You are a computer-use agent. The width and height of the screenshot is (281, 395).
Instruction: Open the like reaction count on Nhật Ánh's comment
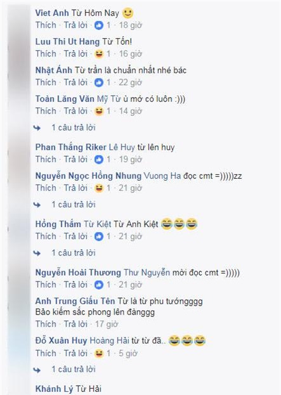[x=108, y=82]
